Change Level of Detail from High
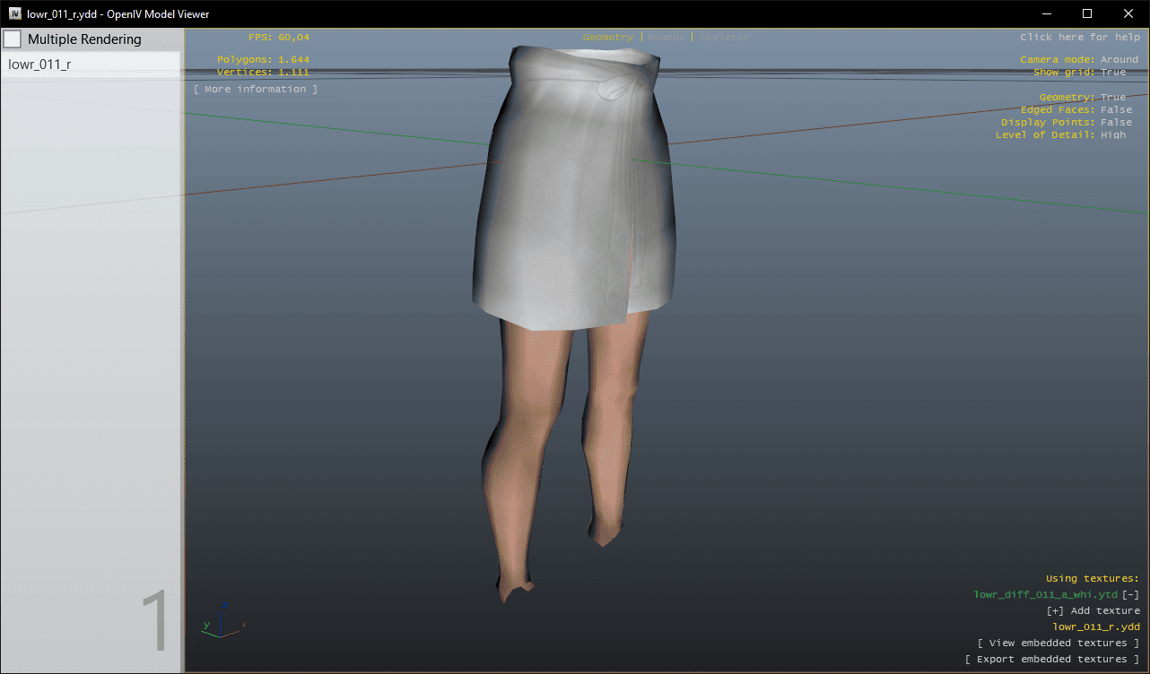 [x=1112, y=135]
